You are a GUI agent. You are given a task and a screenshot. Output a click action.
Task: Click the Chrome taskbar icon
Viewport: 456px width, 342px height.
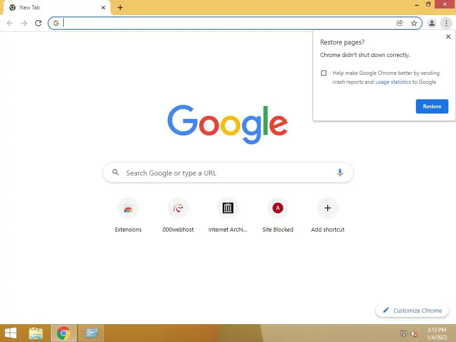[x=64, y=333]
